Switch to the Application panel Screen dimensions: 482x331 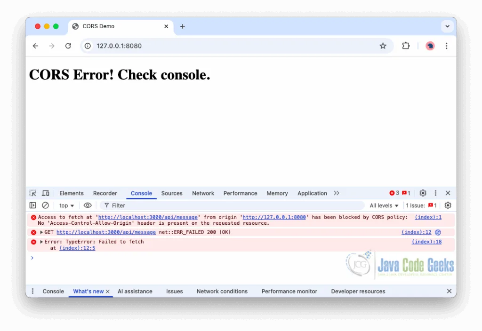(x=313, y=193)
